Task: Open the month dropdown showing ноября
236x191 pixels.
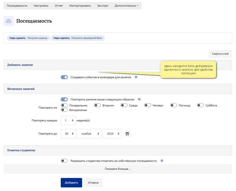Action: [89, 134]
